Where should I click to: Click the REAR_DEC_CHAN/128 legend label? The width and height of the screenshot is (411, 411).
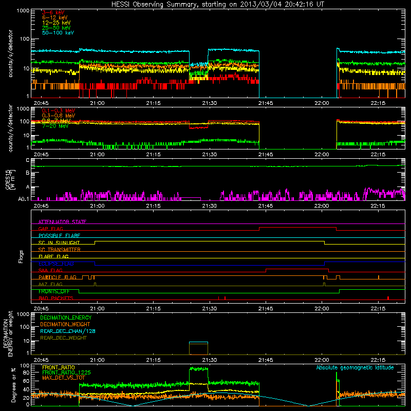[x=68, y=331]
